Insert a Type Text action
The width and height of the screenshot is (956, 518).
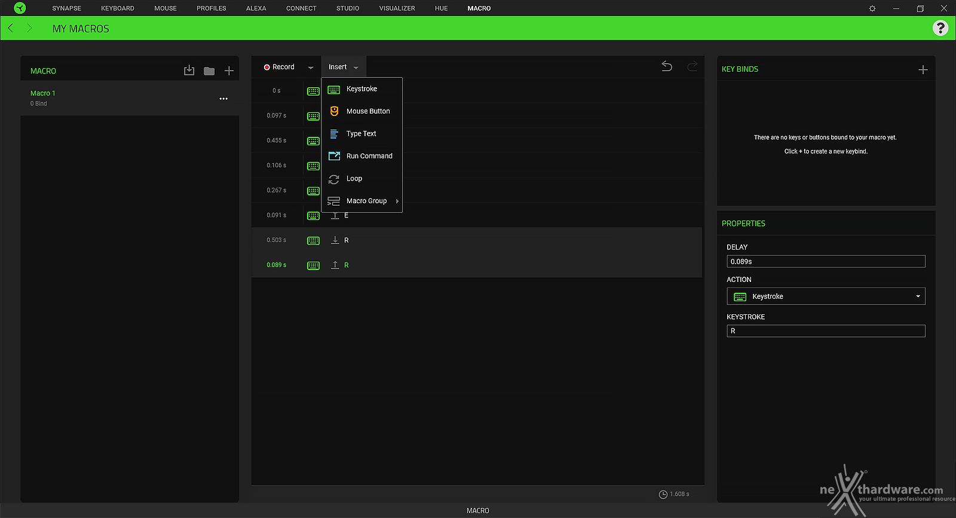point(362,134)
